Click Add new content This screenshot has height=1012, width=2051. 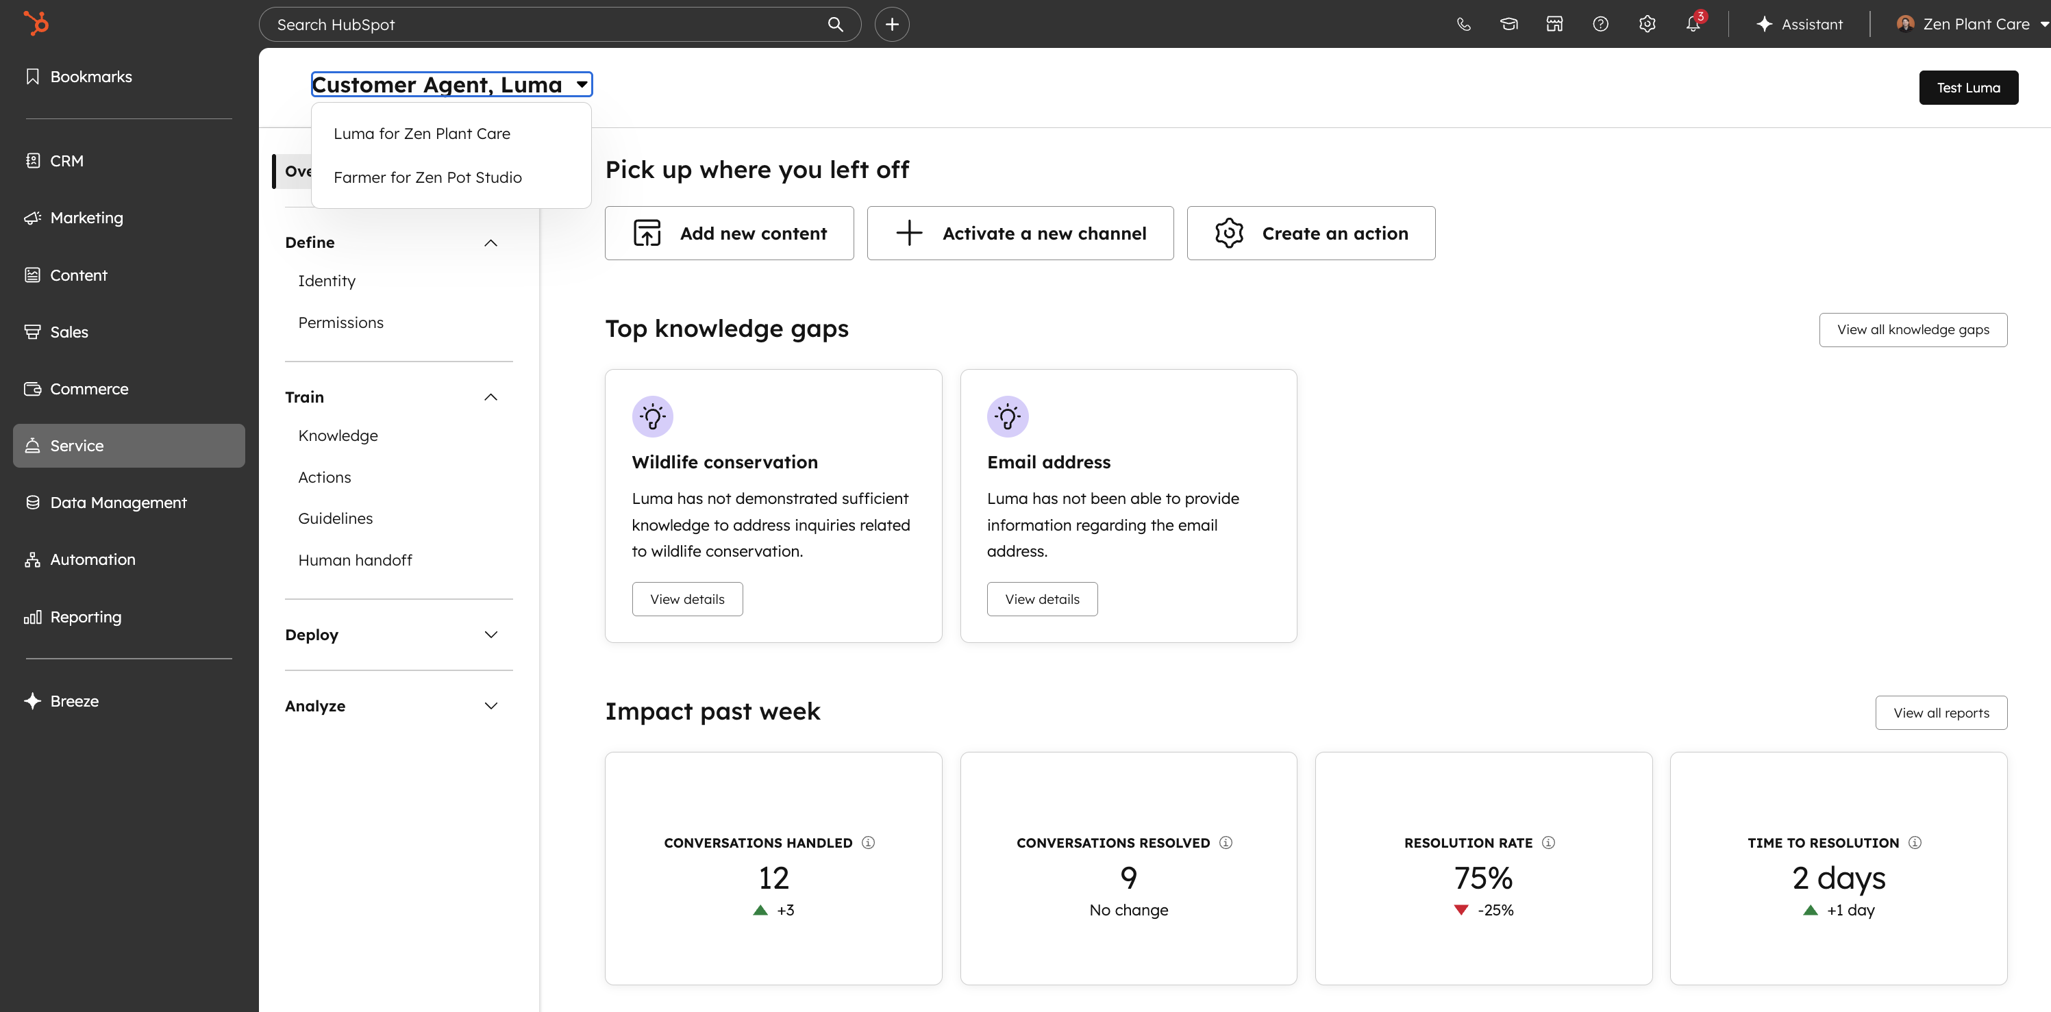[x=728, y=233]
